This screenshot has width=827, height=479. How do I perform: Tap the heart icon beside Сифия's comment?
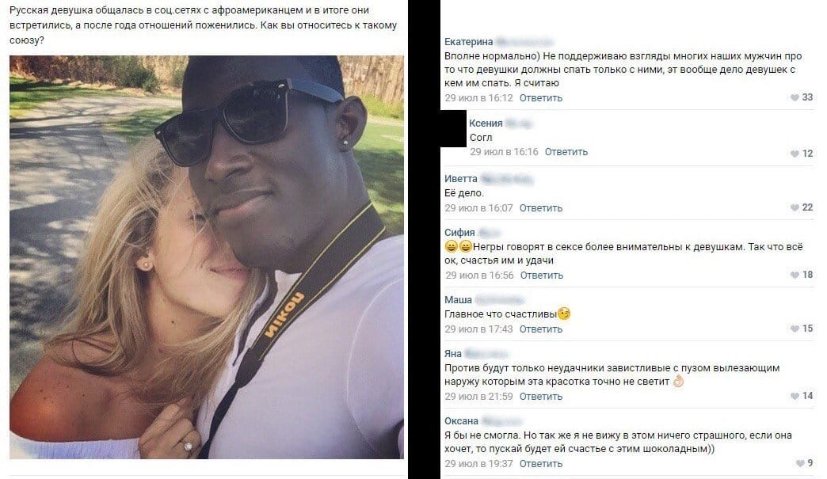(795, 275)
